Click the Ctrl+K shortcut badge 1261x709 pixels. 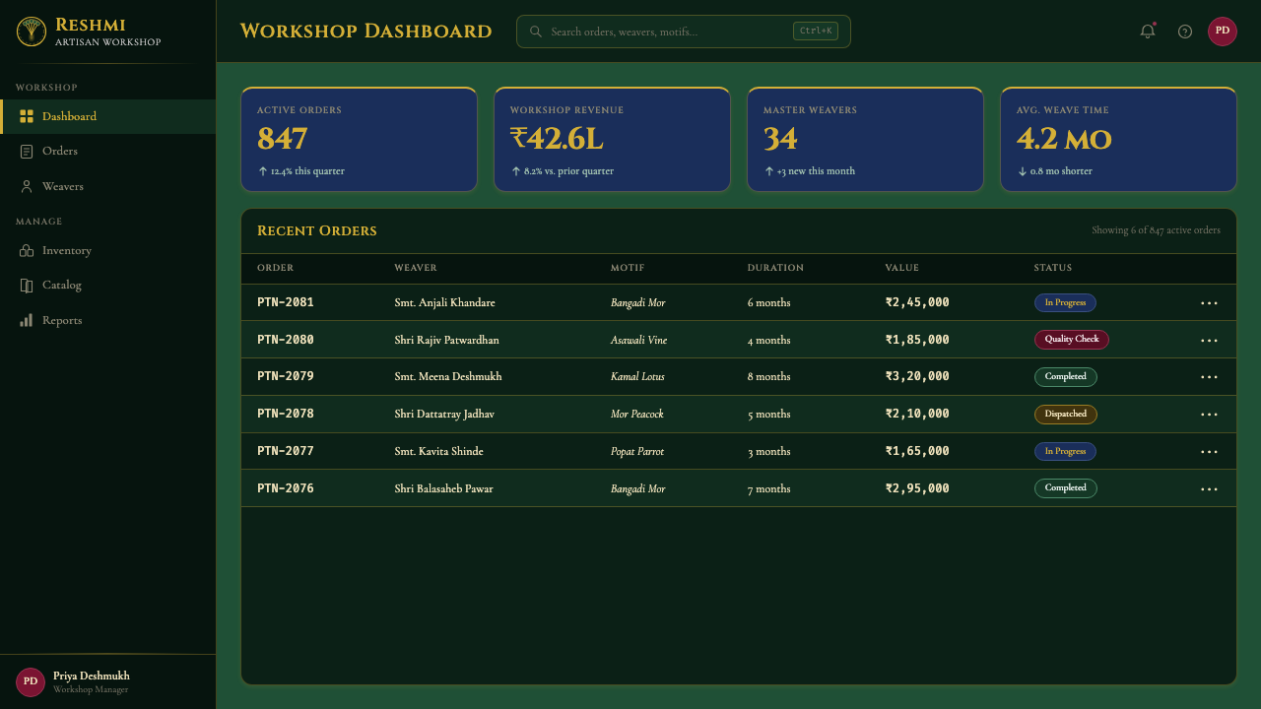pos(816,32)
